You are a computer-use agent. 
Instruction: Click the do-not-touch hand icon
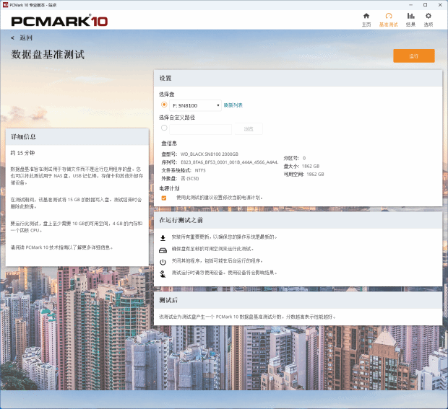click(163, 274)
